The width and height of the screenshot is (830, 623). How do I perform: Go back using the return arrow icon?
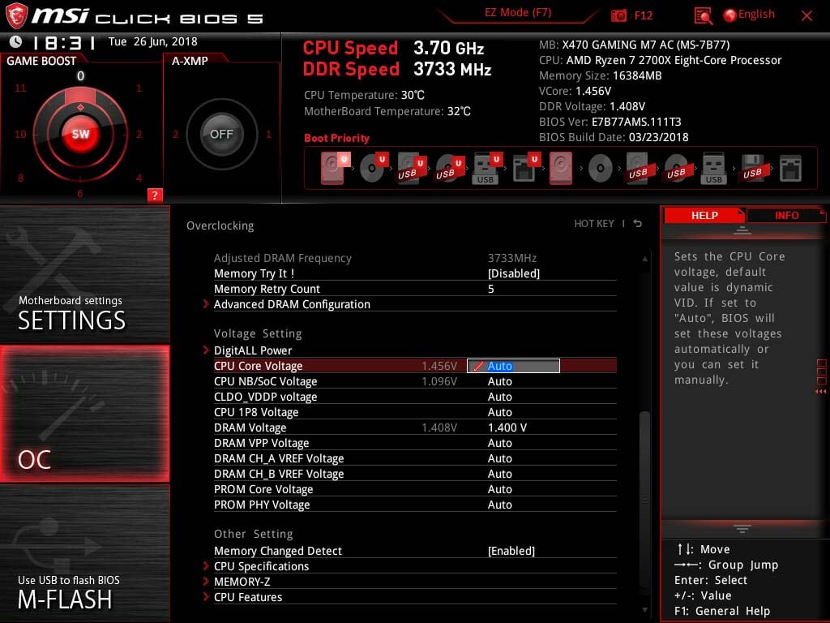coord(638,224)
